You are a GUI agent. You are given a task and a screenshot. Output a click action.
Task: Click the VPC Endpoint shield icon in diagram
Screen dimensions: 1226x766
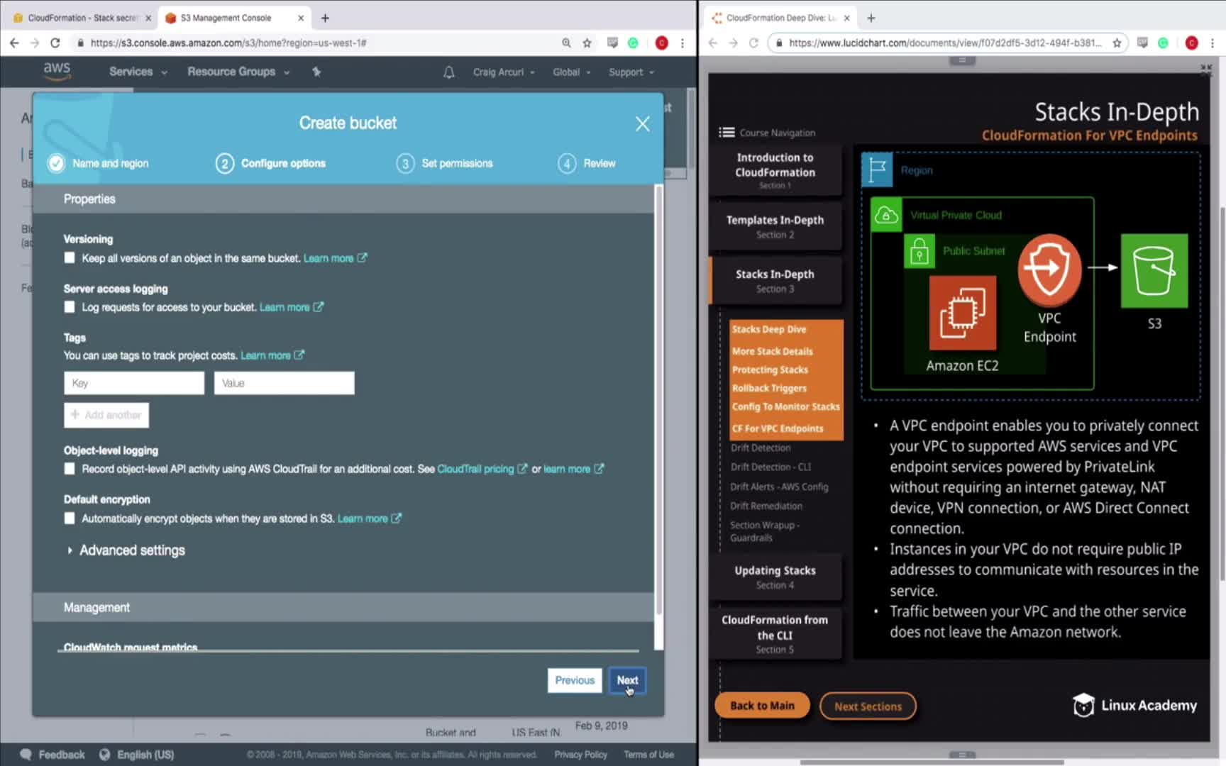(1049, 270)
